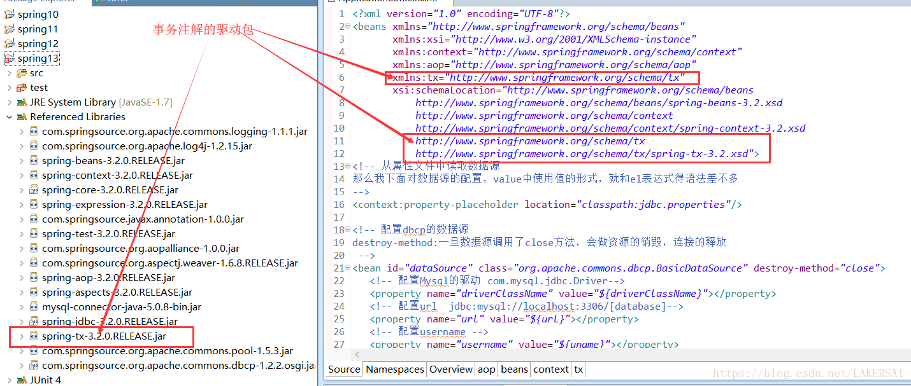Switch to the context editor tab
The height and width of the screenshot is (386, 911).
click(551, 369)
